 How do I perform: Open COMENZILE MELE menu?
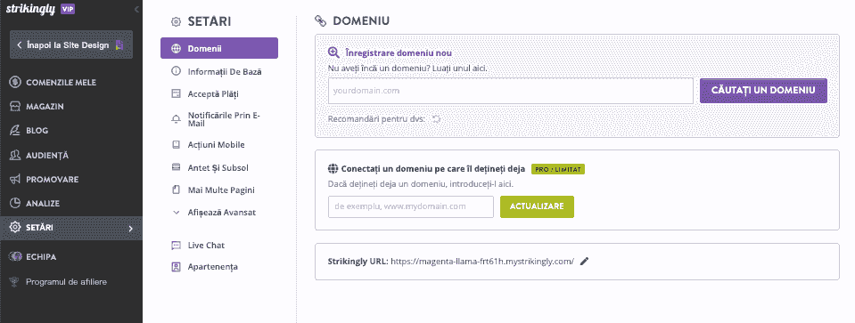(61, 83)
